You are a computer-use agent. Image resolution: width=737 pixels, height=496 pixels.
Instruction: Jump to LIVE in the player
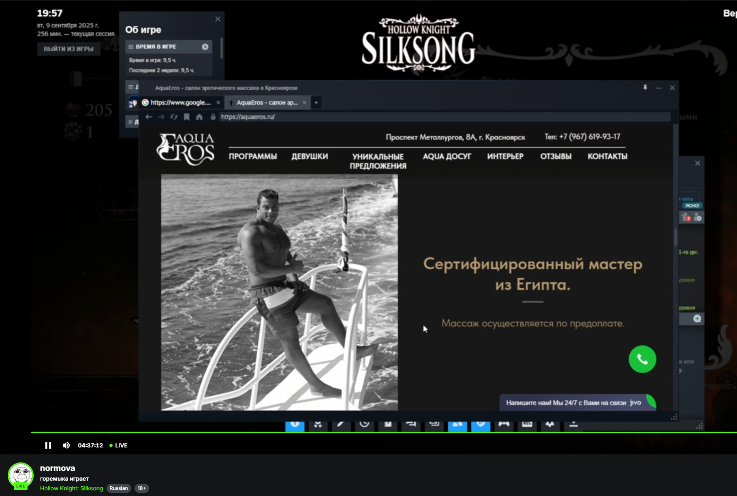click(x=119, y=445)
